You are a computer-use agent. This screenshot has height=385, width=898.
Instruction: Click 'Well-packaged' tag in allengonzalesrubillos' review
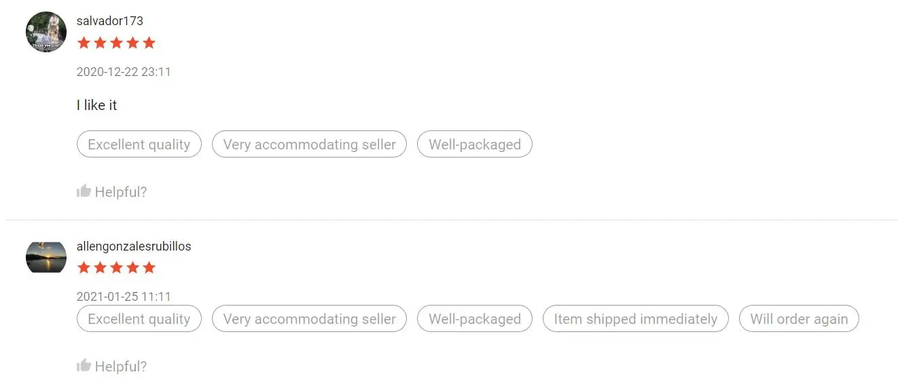[475, 319]
